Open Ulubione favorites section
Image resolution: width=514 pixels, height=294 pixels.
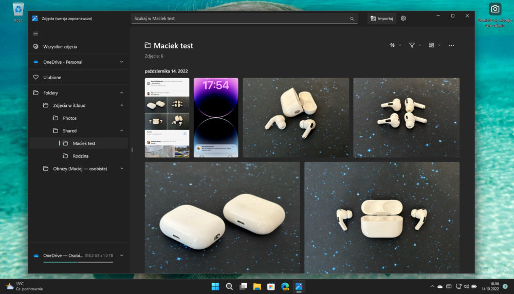(79, 77)
